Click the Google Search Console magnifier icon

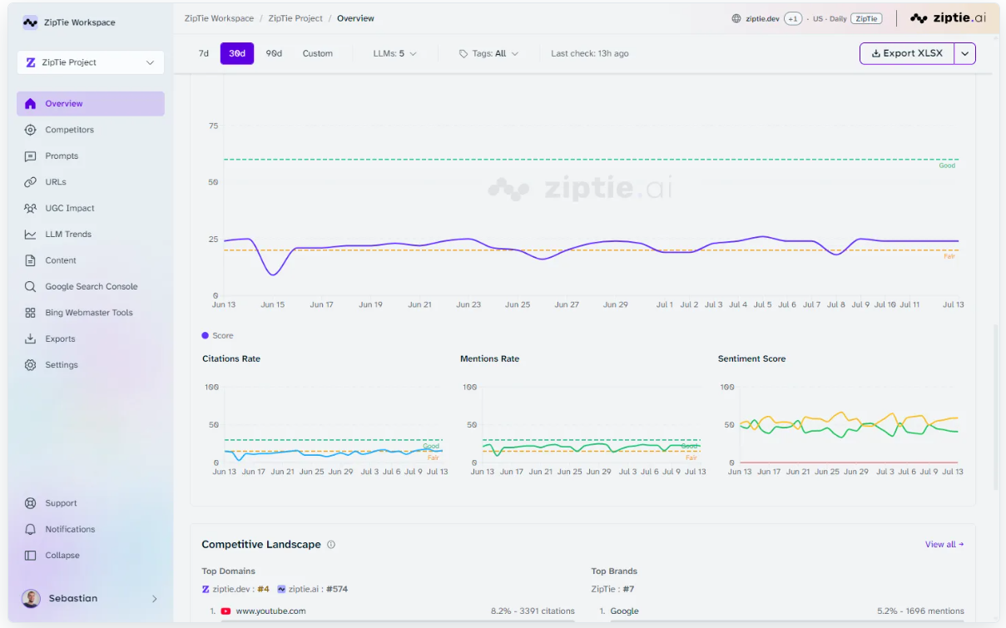click(31, 287)
